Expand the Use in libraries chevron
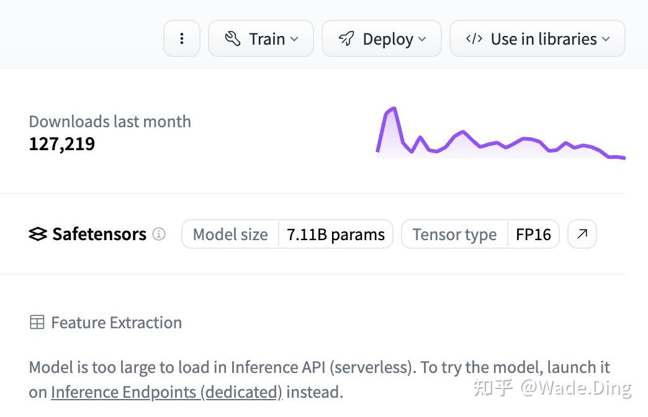The width and height of the screenshot is (648, 417). click(x=606, y=39)
